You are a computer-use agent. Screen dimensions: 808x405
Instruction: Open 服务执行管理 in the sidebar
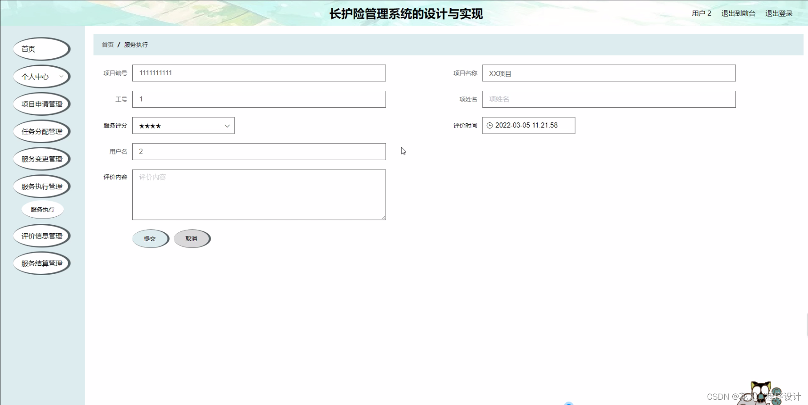(41, 186)
